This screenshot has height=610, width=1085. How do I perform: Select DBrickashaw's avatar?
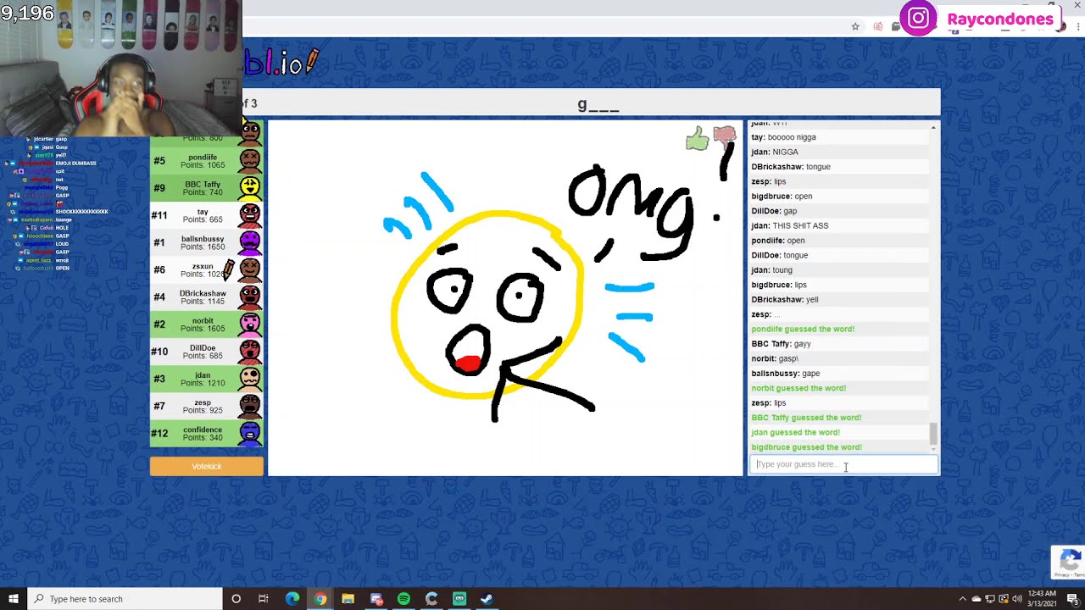coord(250,296)
